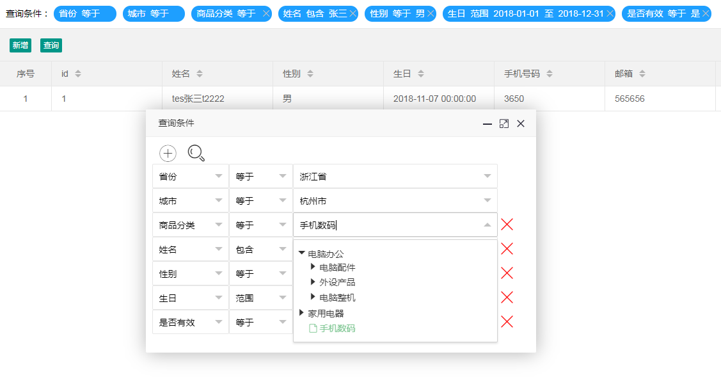Maximize the 查询条件 dialog

[503, 124]
